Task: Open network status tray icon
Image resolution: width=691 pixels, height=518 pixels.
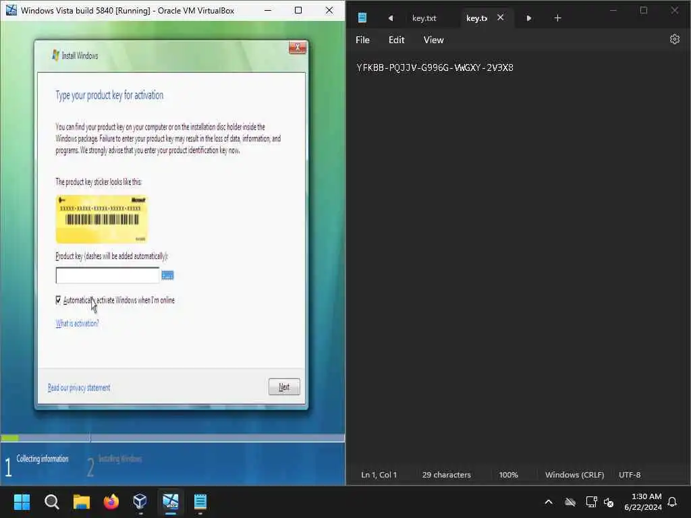Action: [x=591, y=502]
